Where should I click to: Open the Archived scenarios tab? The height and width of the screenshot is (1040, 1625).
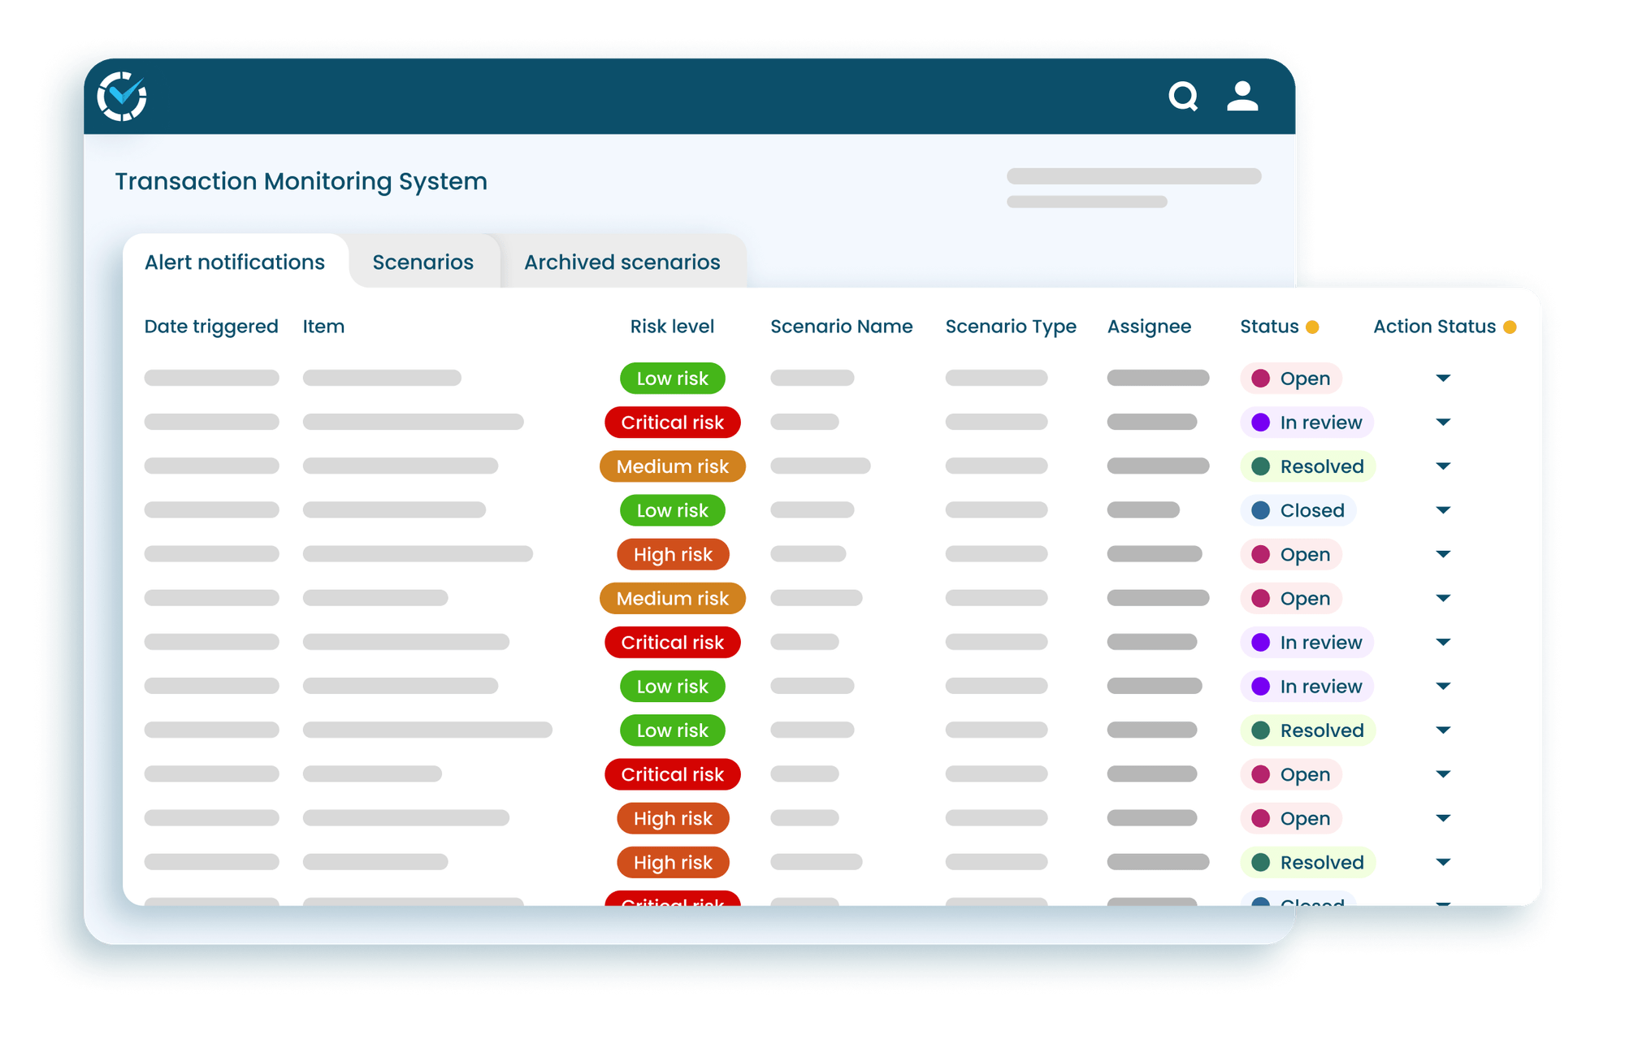622,262
